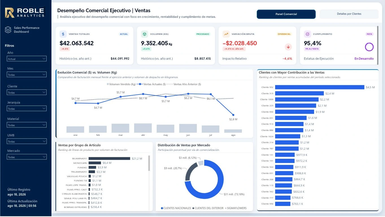Toggle CLIENTES NACIONALES legend entry
The image size is (385, 217).
coord(176,208)
